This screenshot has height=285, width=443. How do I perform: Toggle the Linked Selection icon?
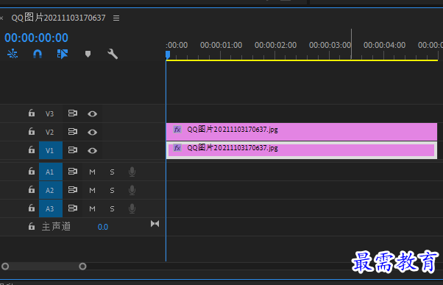coord(63,54)
